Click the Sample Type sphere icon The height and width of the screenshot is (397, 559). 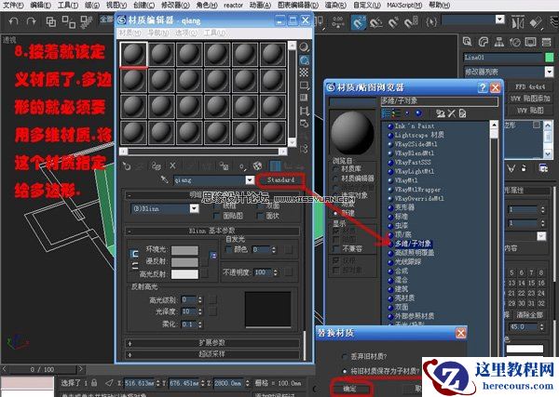tap(304, 47)
